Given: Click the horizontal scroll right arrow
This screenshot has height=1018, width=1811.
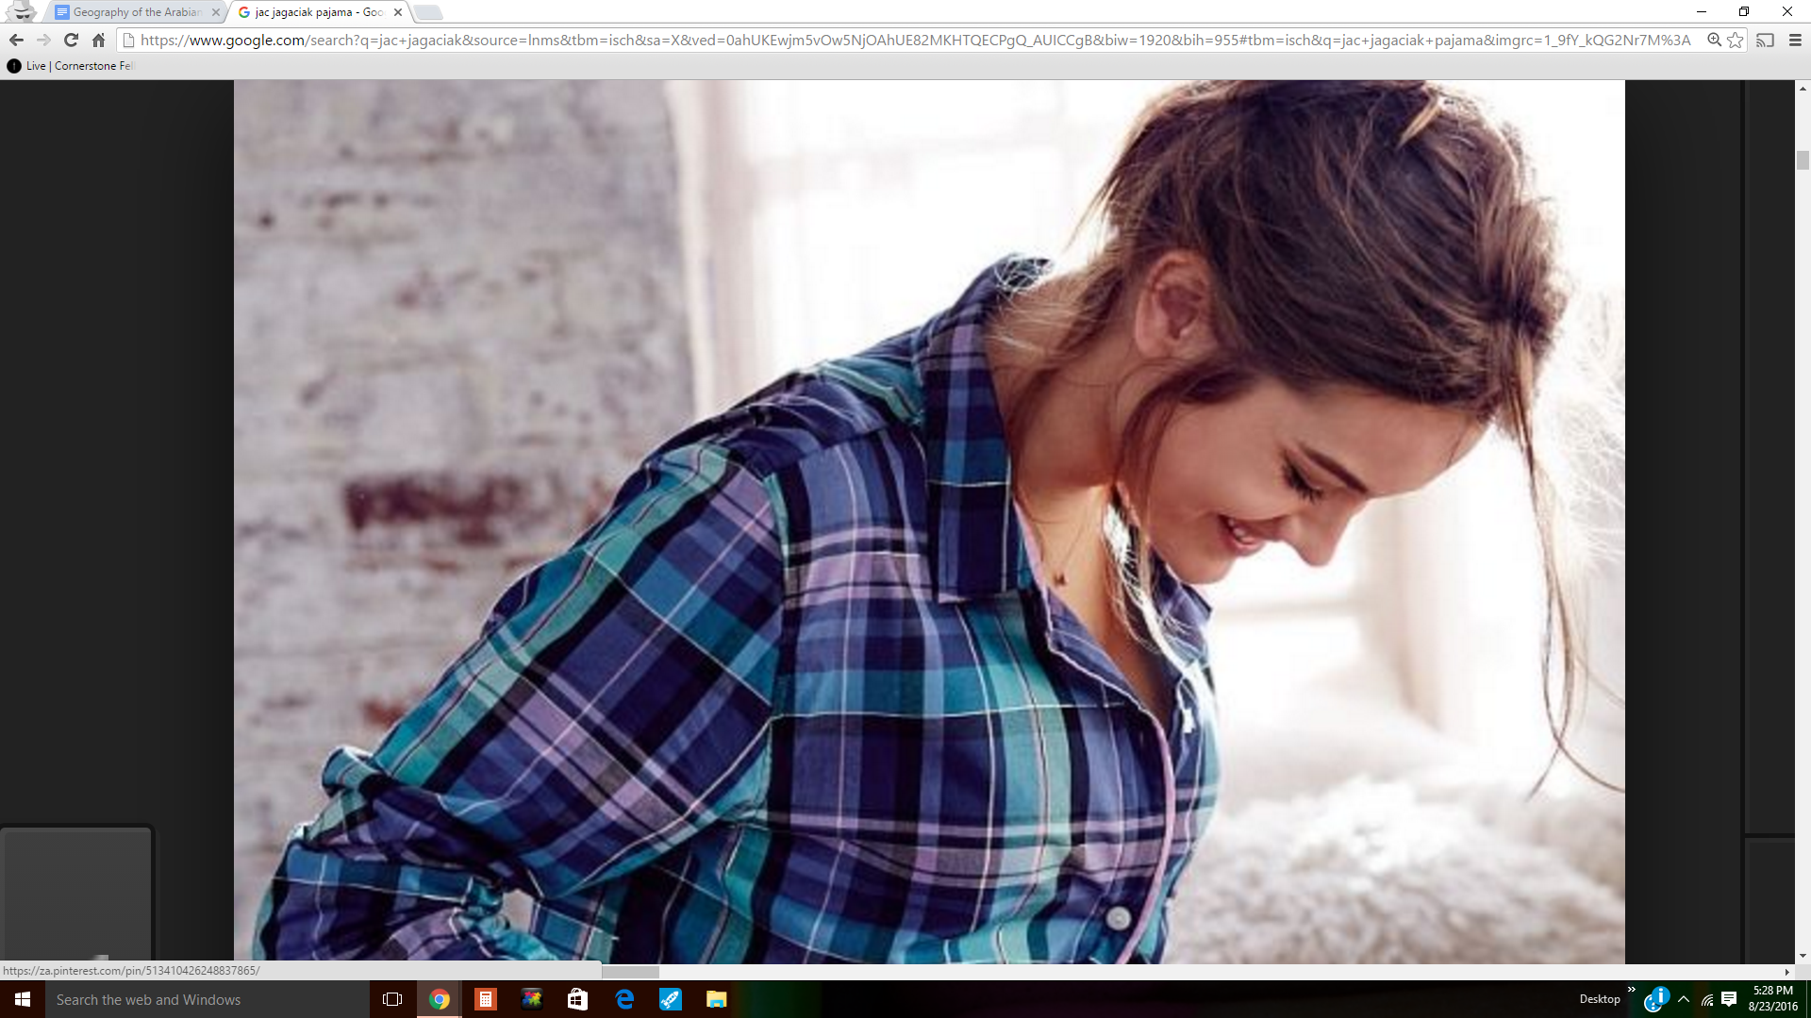Looking at the screenshot, I should (1786, 972).
